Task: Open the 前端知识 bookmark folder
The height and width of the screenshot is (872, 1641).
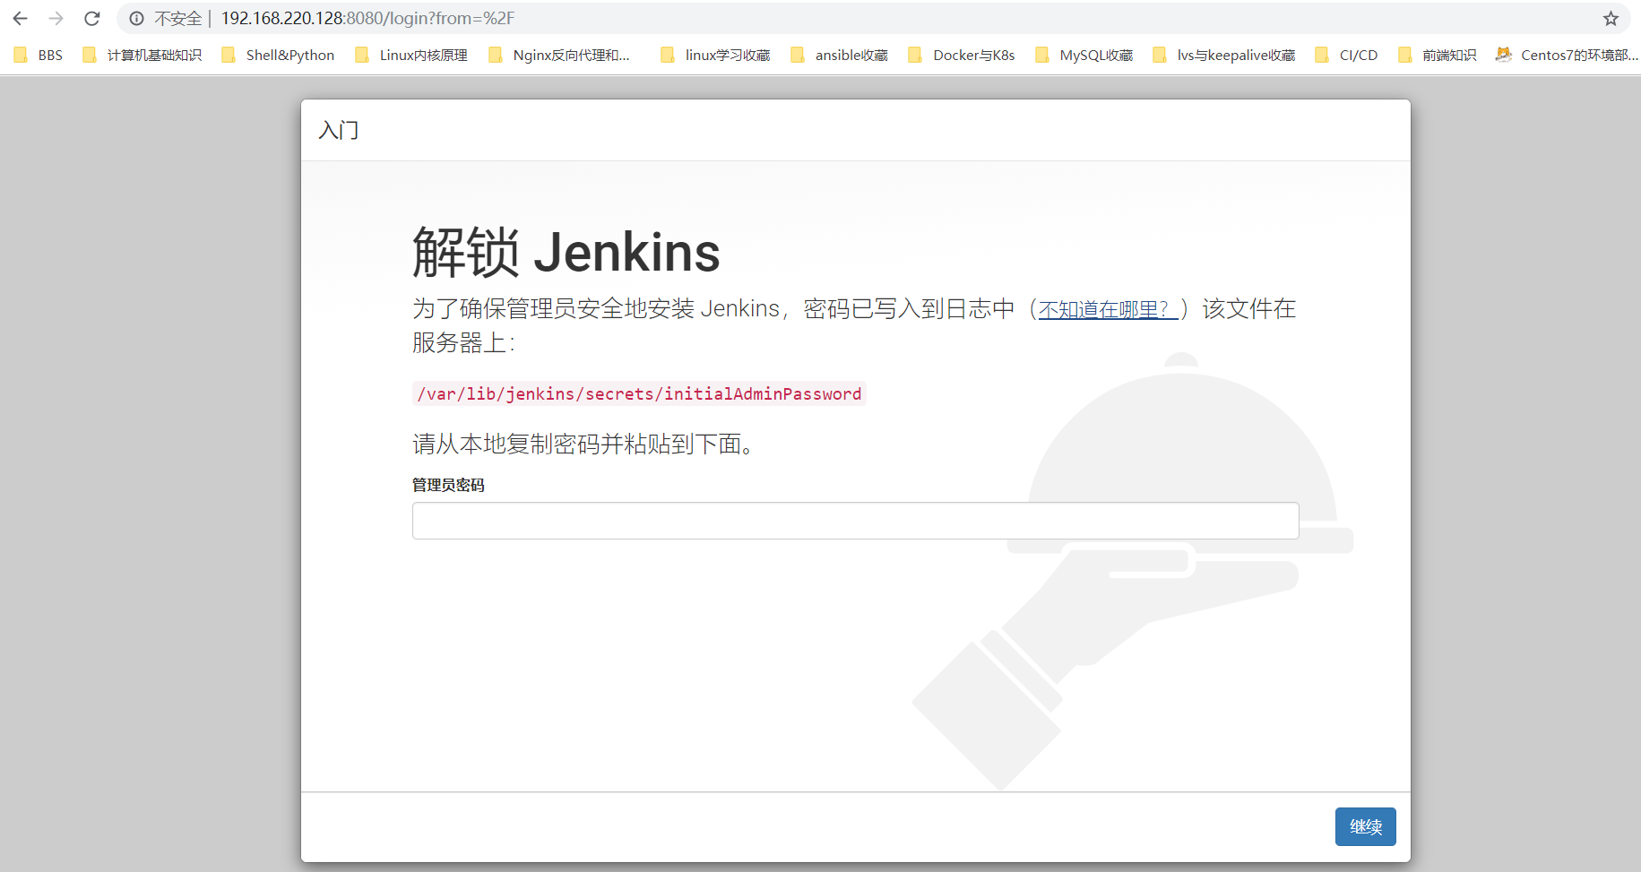Action: 1438,55
